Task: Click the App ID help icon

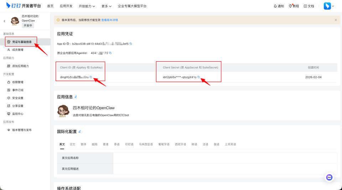Action: (x=68, y=43)
